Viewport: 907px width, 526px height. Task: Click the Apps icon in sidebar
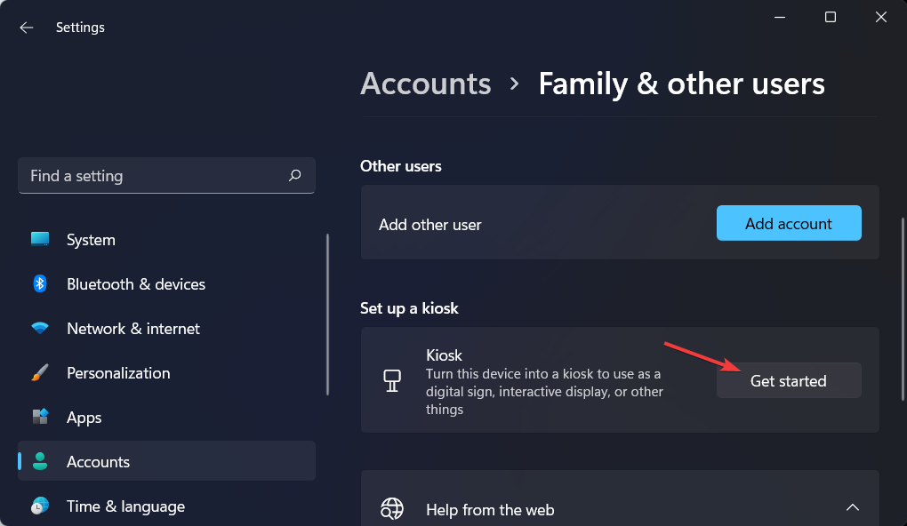40,418
